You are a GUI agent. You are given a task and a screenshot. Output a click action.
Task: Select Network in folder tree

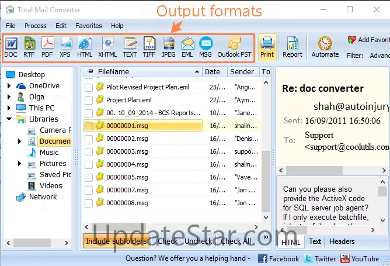[x=37, y=197]
